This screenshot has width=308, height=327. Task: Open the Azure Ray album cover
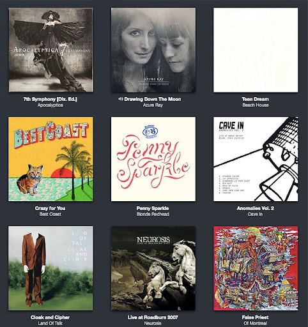[x=153, y=50]
